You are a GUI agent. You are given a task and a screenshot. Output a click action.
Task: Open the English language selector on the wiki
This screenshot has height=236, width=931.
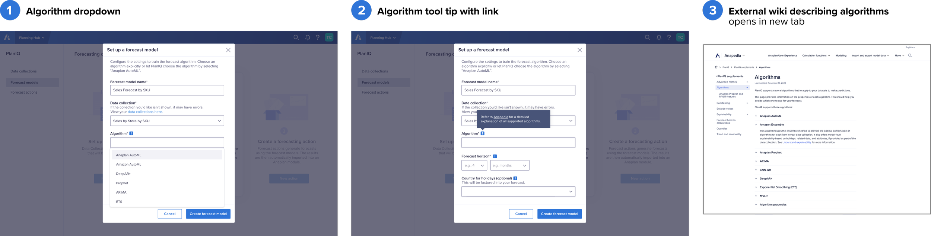coord(910,47)
